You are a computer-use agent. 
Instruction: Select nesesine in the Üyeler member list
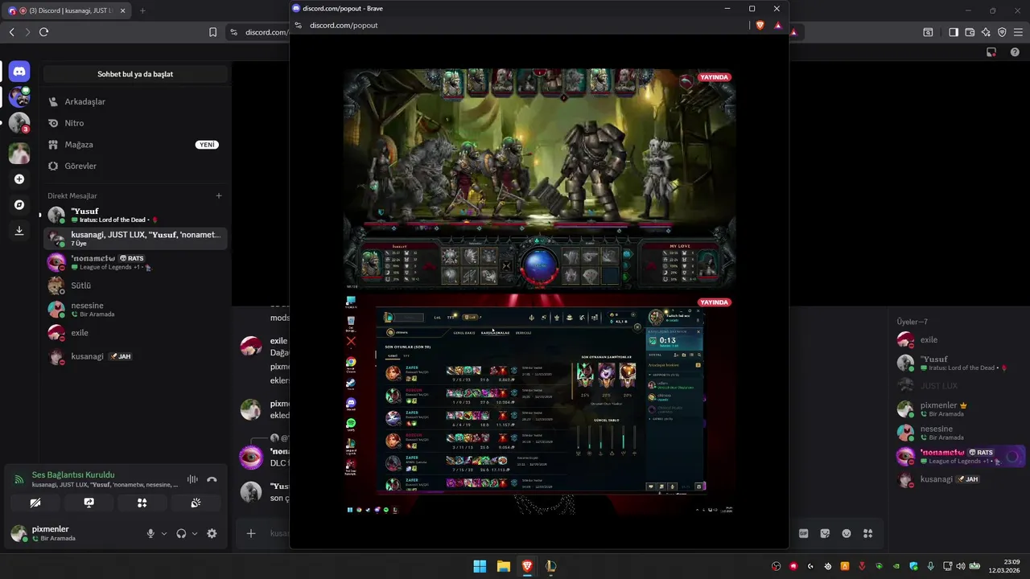[960, 433]
